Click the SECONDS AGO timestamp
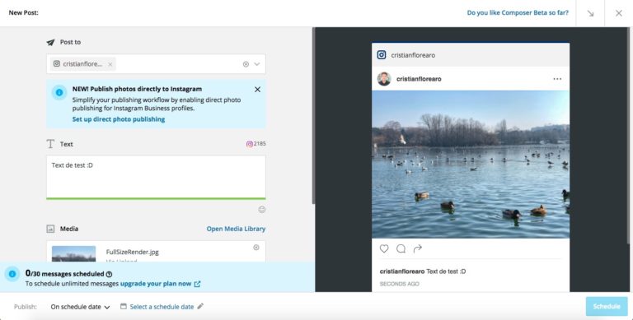633x320 pixels. click(x=399, y=284)
